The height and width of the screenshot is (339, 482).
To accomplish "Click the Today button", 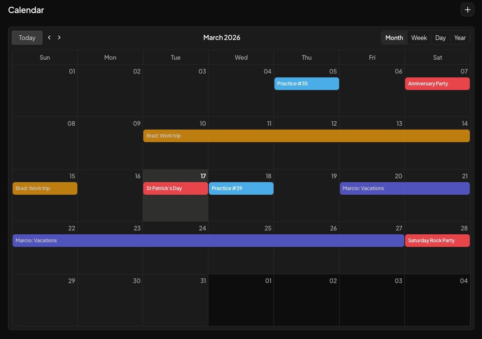I will click(27, 37).
